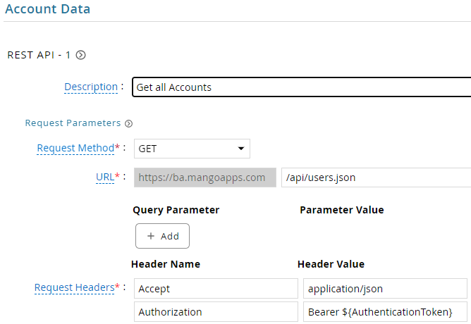This screenshot has width=471, height=324.
Task: Click the REST API - 1 heading text
Action: coord(39,55)
